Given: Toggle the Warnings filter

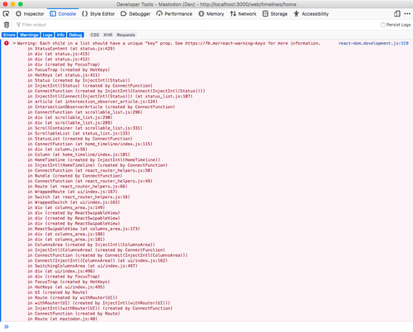Looking at the screenshot, I should (29, 35).
